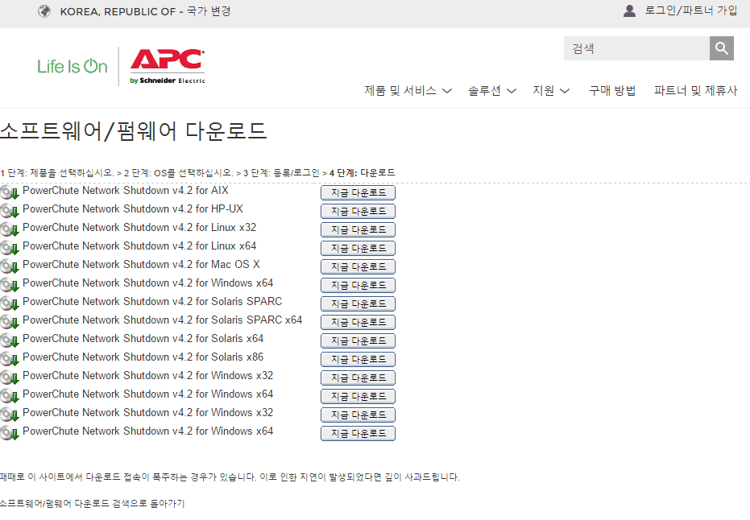This screenshot has width=750, height=520.
Task: Select the text PowerChute Network Shutdown for Linux x64
Action: 139,246
